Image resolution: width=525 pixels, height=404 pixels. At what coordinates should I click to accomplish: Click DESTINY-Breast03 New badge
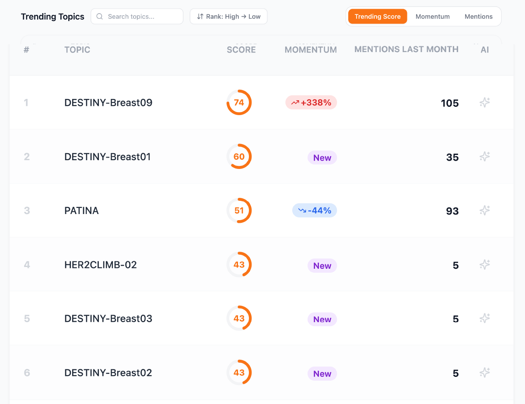[x=322, y=319]
